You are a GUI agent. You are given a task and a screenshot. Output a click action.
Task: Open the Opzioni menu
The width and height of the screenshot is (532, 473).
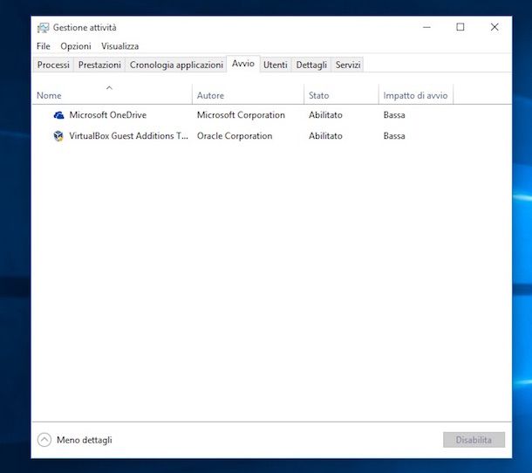76,46
